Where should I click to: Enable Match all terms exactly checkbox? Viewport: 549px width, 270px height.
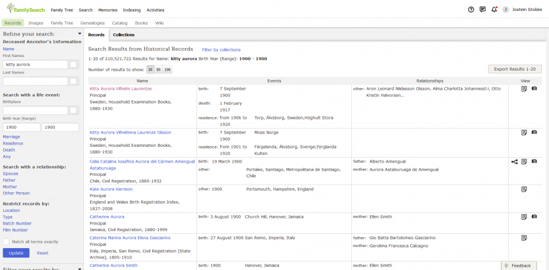[x=6, y=242]
